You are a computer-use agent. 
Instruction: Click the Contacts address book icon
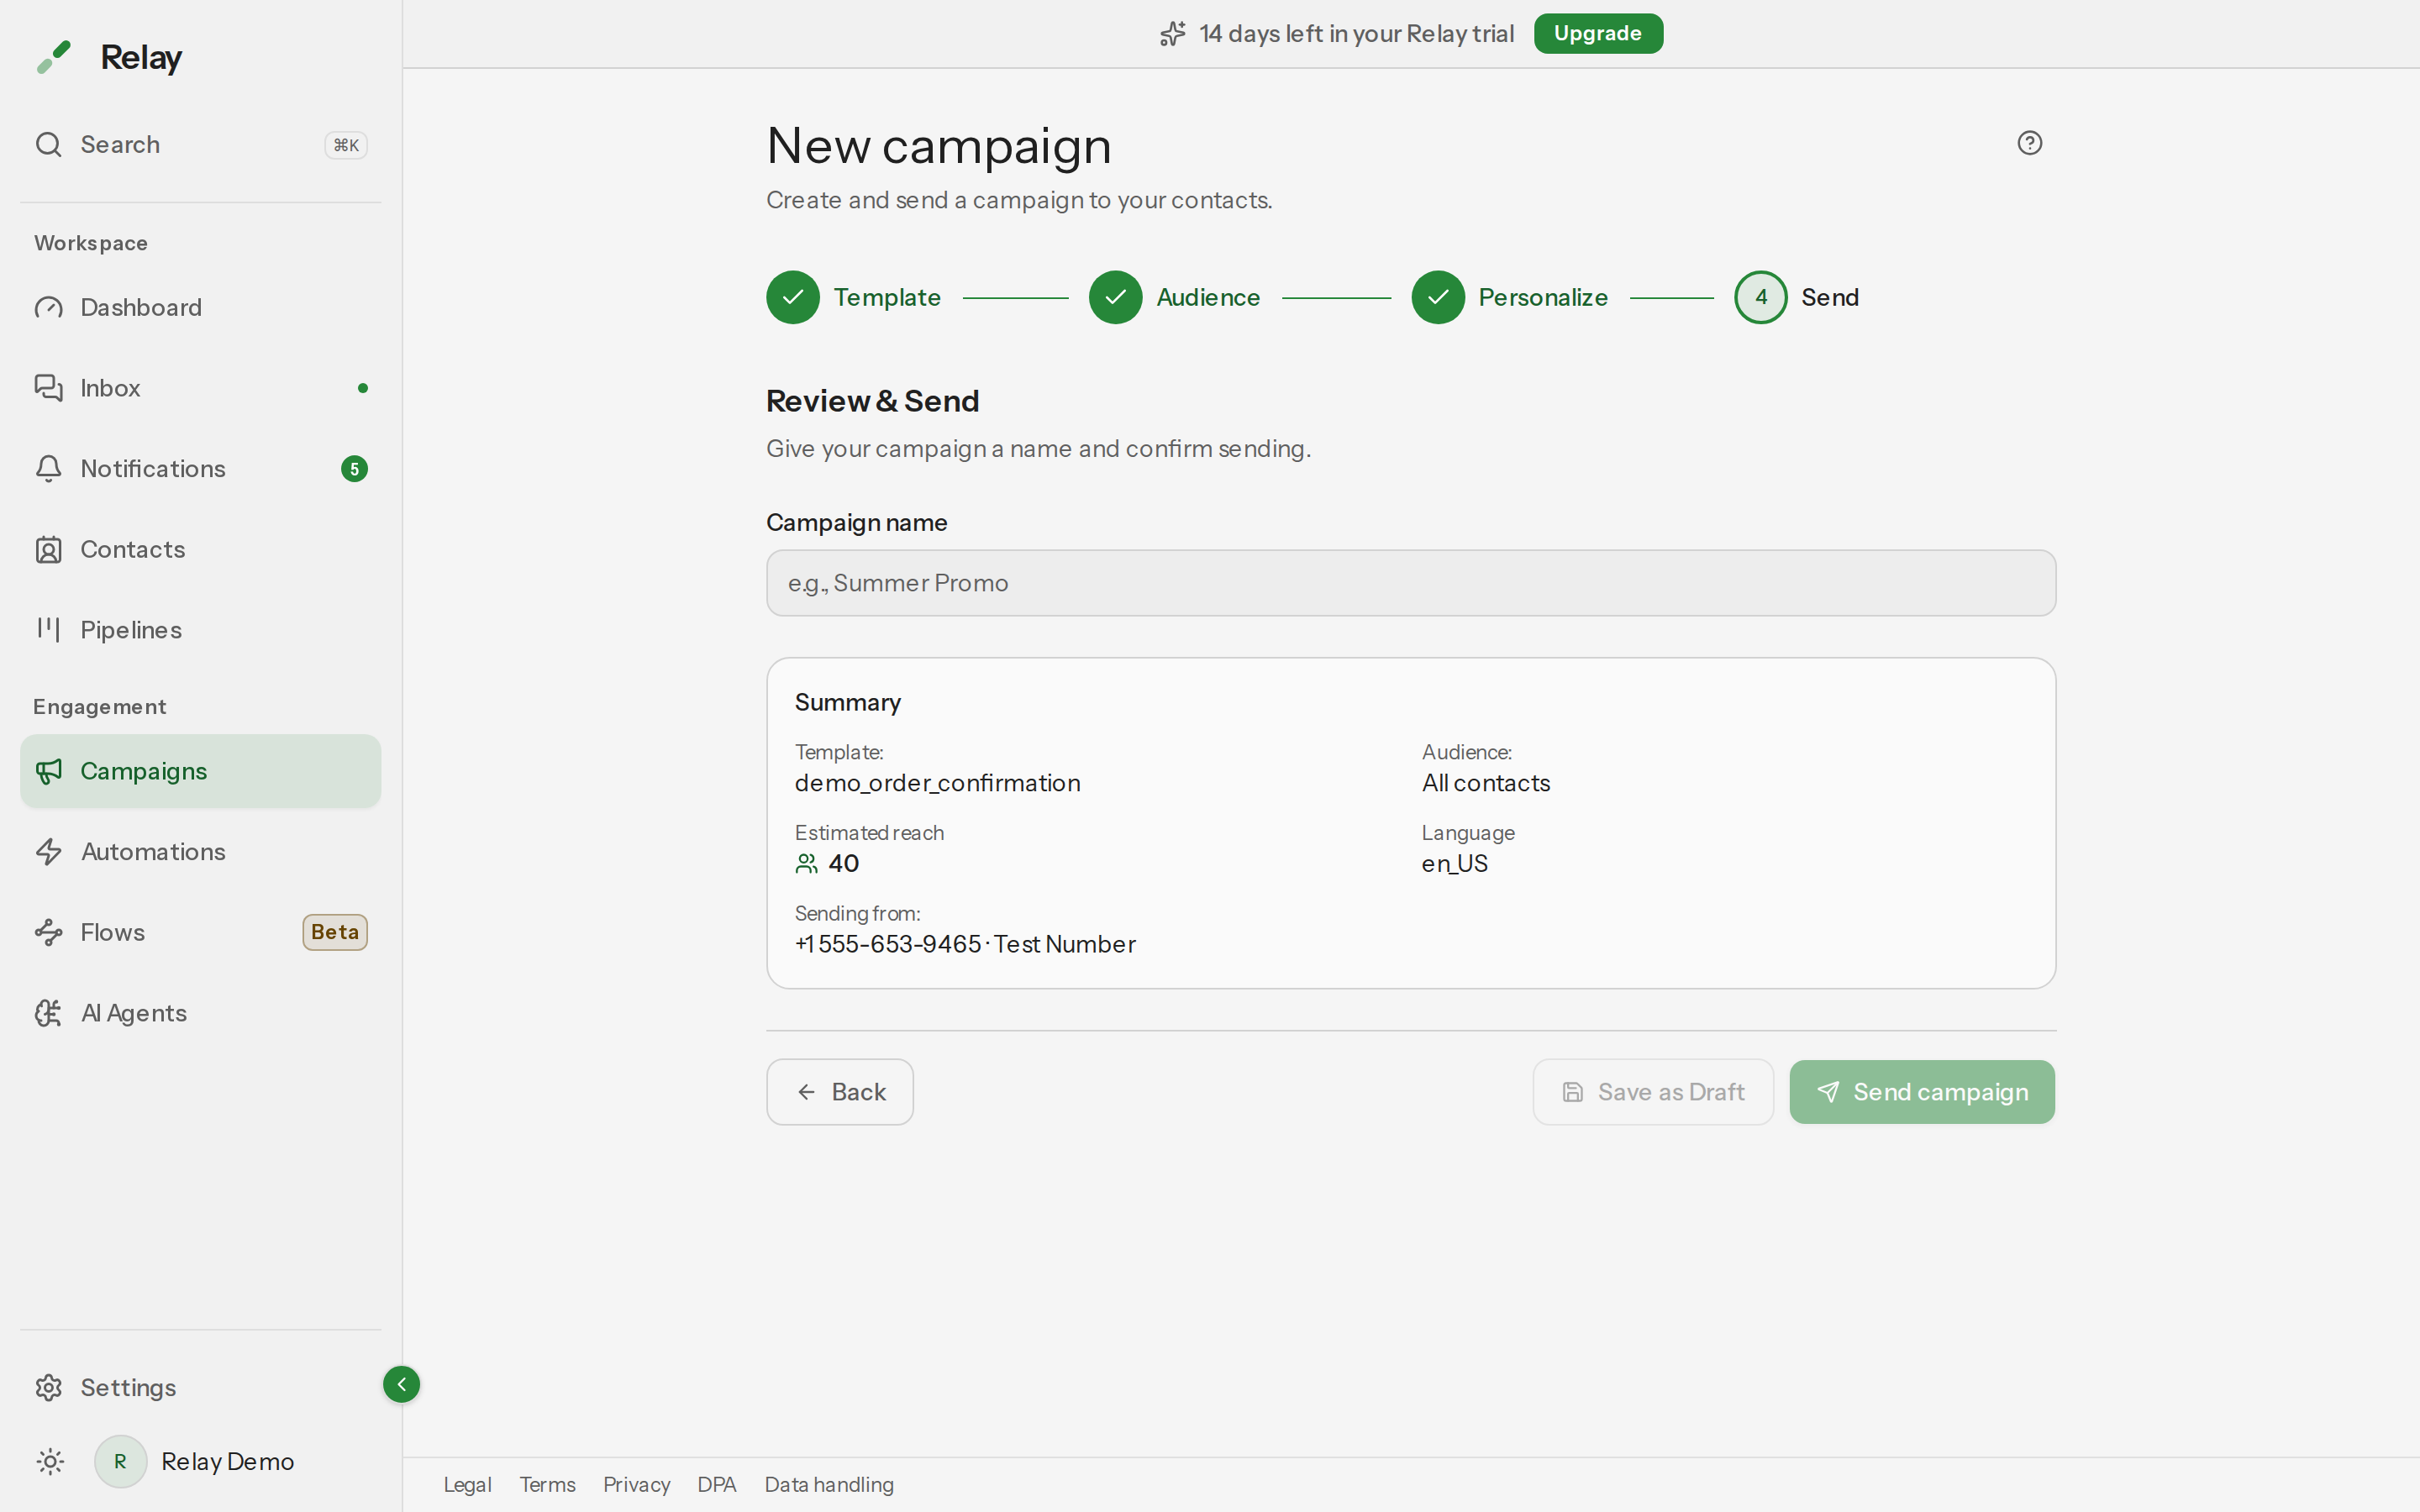[x=49, y=549]
